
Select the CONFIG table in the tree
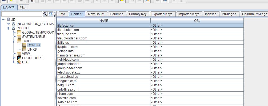(x=34, y=45)
